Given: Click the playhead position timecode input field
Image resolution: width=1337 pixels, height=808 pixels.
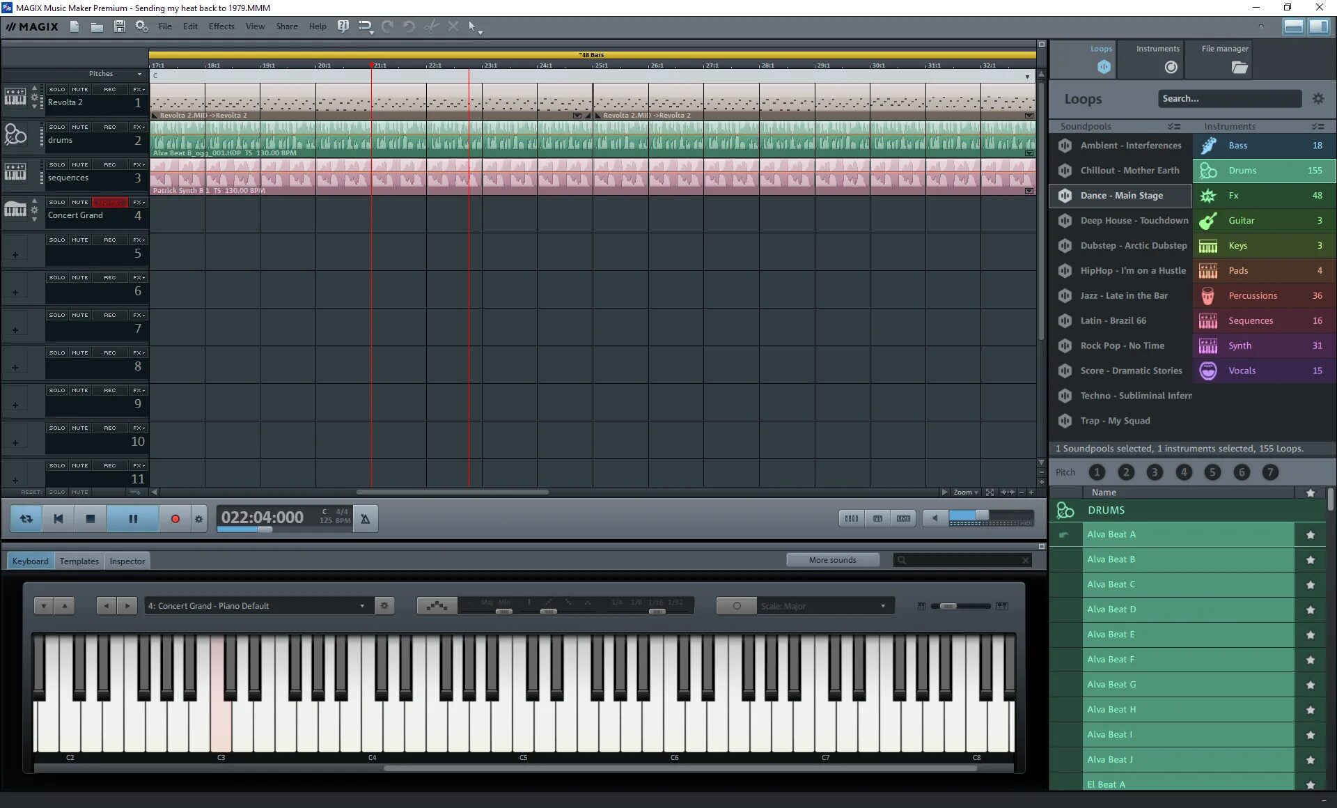Looking at the screenshot, I should tap(263, 517).
